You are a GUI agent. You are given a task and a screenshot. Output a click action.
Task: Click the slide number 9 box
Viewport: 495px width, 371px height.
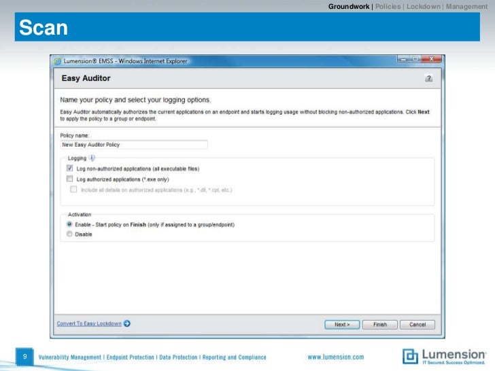pyautogui.click(x=24, y=357)
